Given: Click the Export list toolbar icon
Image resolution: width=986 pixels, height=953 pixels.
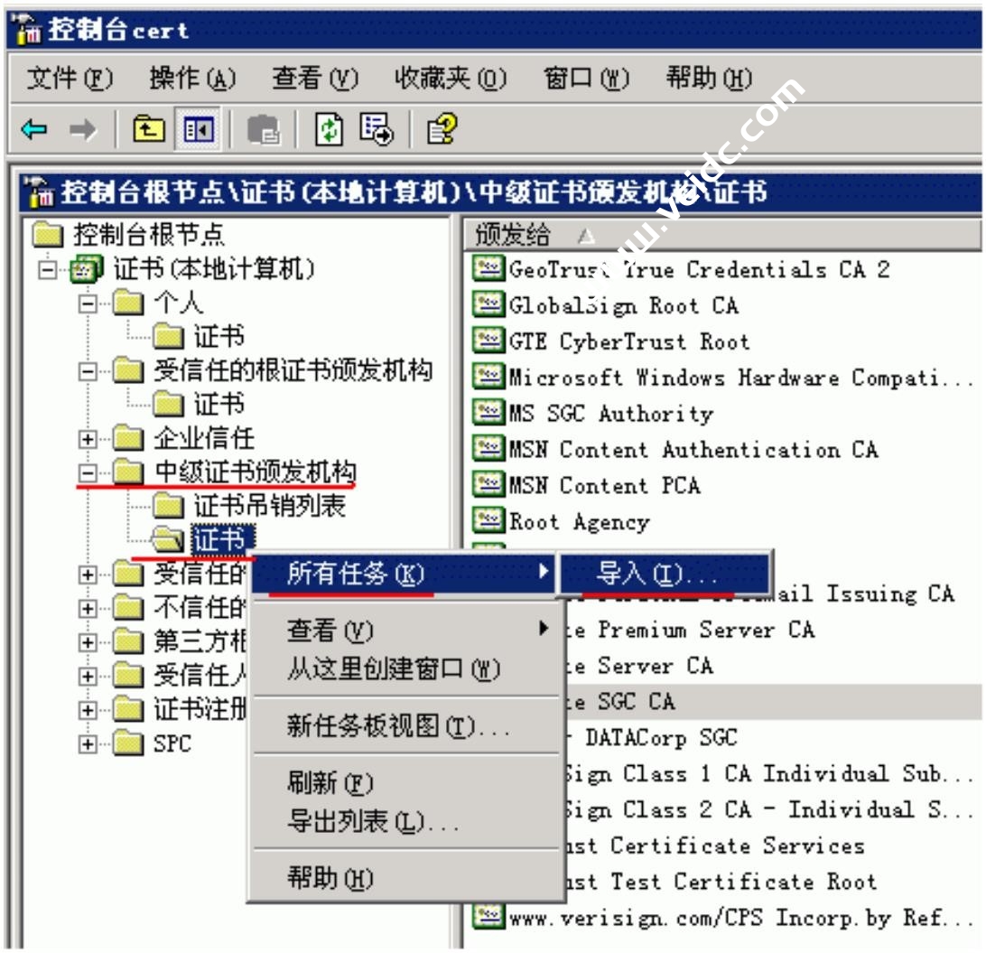Looking at the screenshot, I should [377, 129].
